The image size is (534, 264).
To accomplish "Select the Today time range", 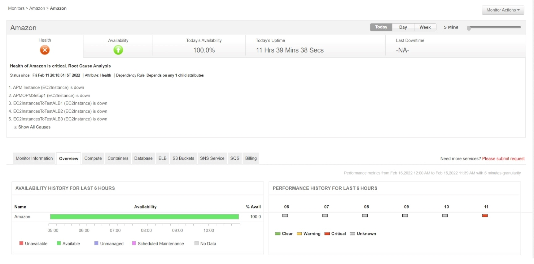I will pyautogui.click(x=381, y=27).
